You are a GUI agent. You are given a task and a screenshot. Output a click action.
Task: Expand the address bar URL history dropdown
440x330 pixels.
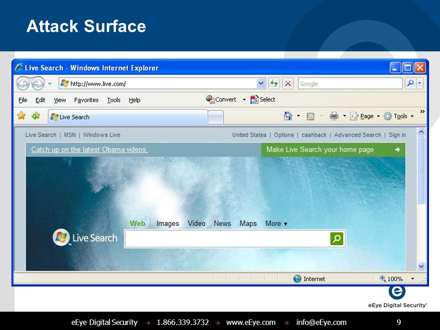click(x=261, y=83)
